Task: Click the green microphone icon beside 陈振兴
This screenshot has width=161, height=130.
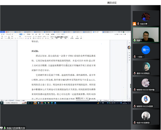Action: click(135, 40)
